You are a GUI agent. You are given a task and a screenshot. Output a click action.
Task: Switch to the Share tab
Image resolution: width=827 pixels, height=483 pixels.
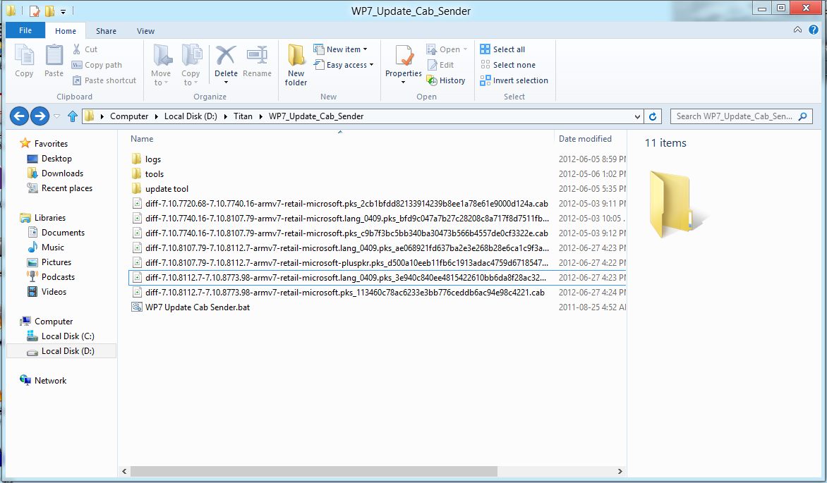[x=107, y=31]
